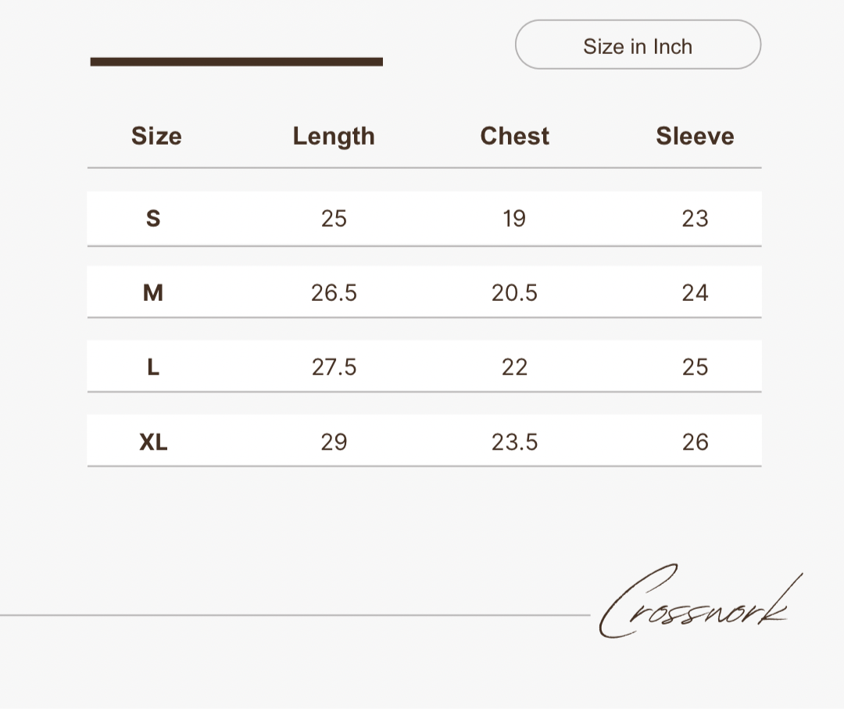Click the XL sleeve value 26
The image size is (844, 709).
[x=695, y=442]
